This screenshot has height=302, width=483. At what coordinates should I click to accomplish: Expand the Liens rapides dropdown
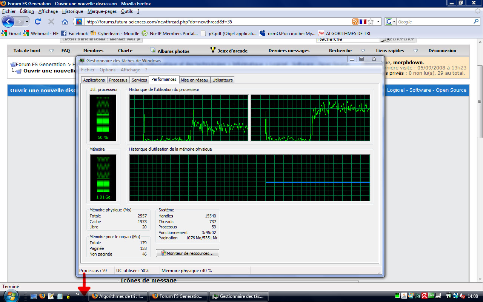click(415, 51)
